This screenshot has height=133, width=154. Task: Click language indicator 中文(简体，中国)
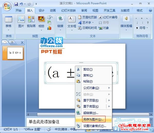tap(65, 129)
